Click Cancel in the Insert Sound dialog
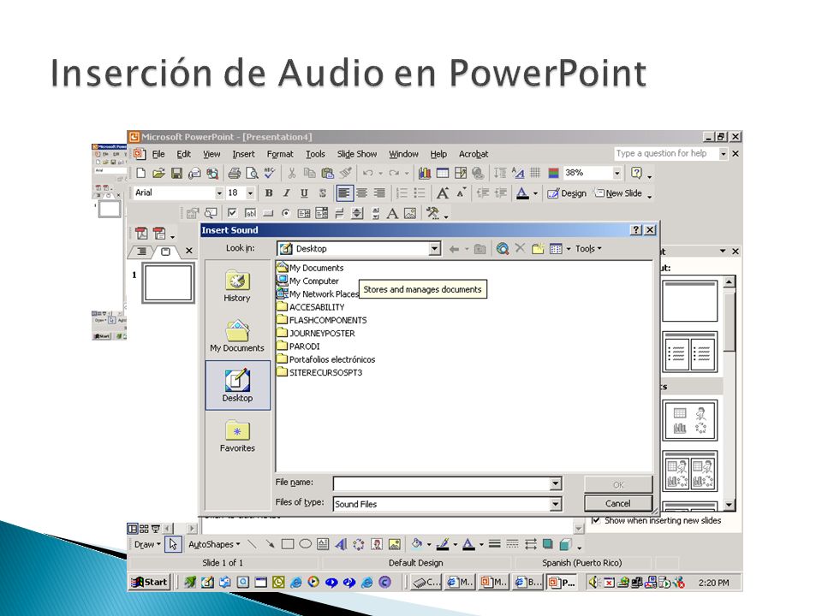 [x=618, y=503]
